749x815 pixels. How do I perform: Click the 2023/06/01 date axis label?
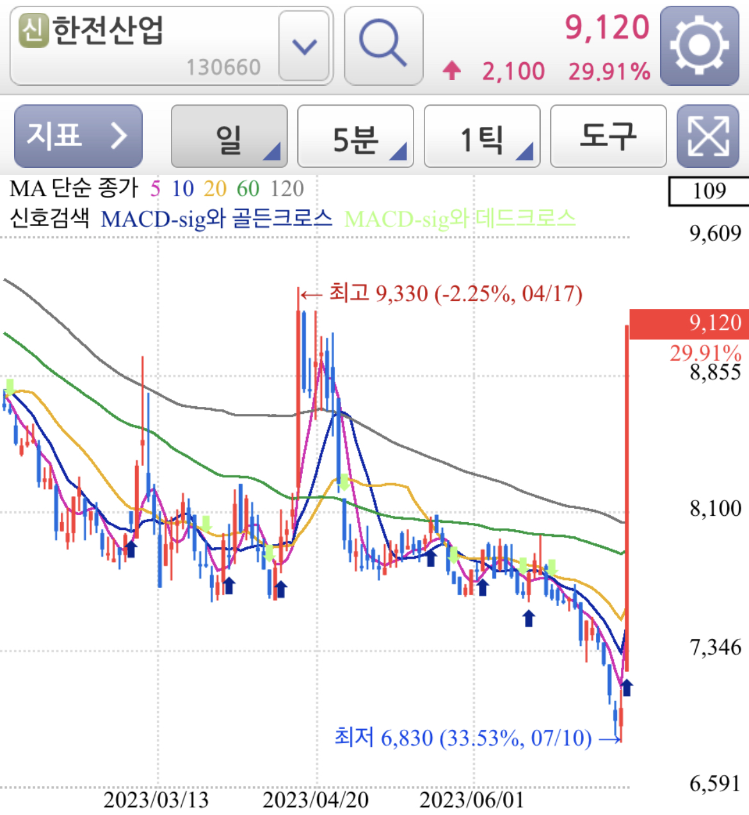click(472, 800)
